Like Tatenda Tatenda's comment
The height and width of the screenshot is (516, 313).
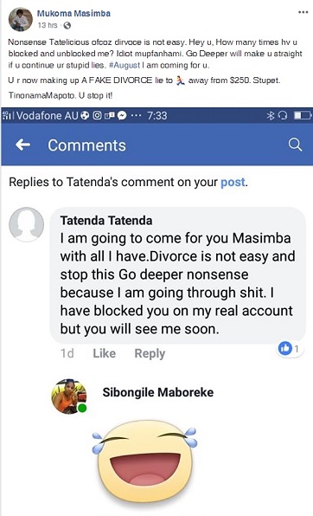(104, 353)
